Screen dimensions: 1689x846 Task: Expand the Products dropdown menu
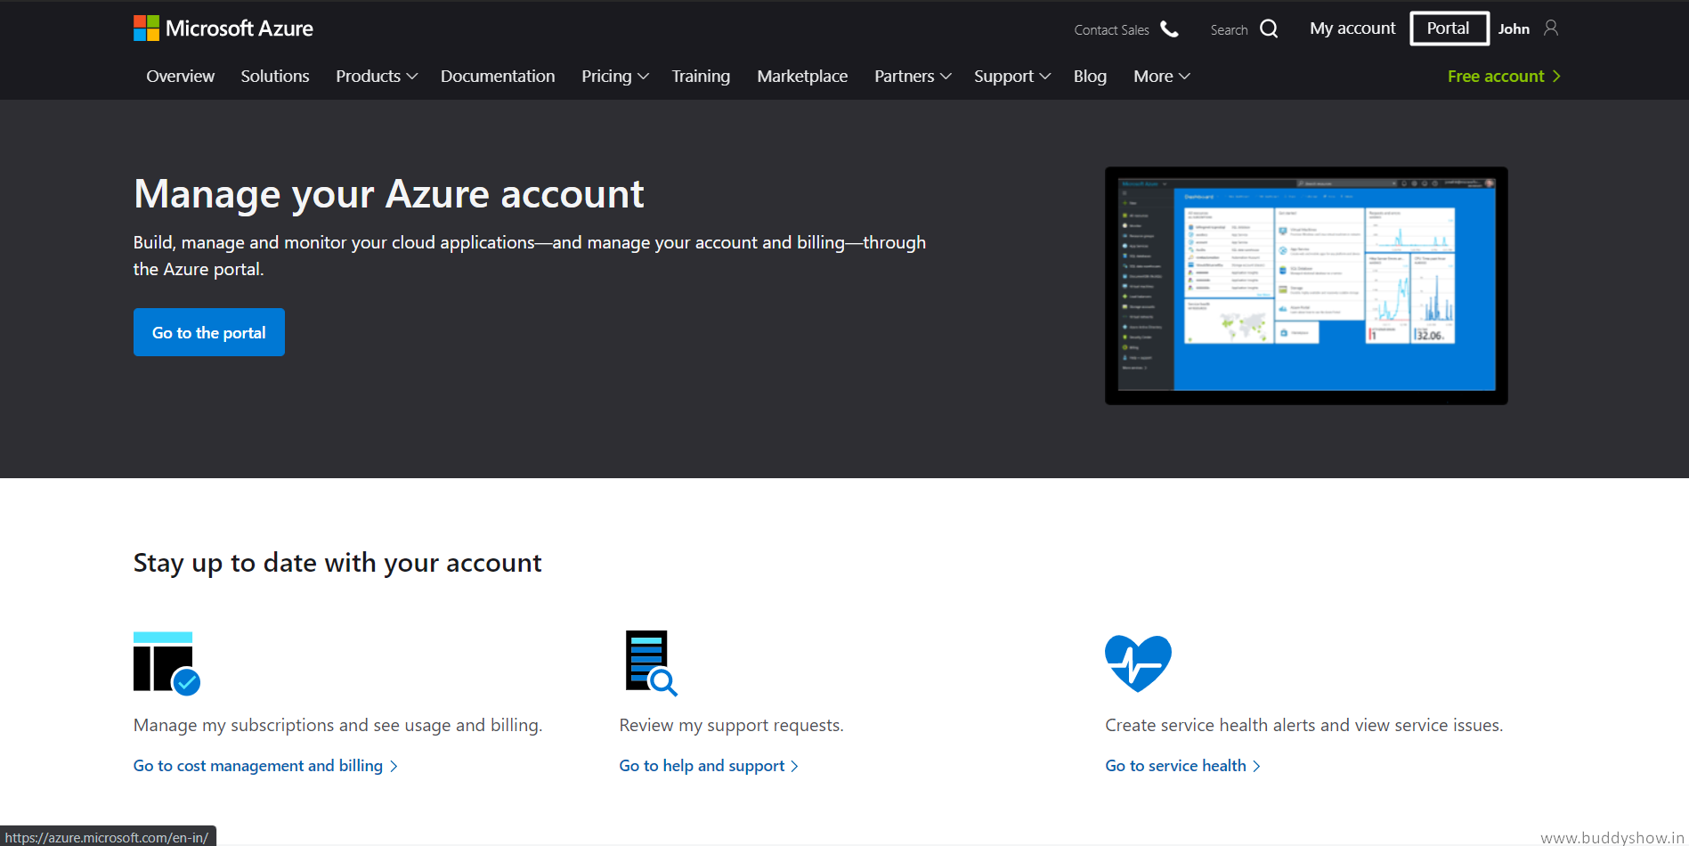click(x=376, y=77)
